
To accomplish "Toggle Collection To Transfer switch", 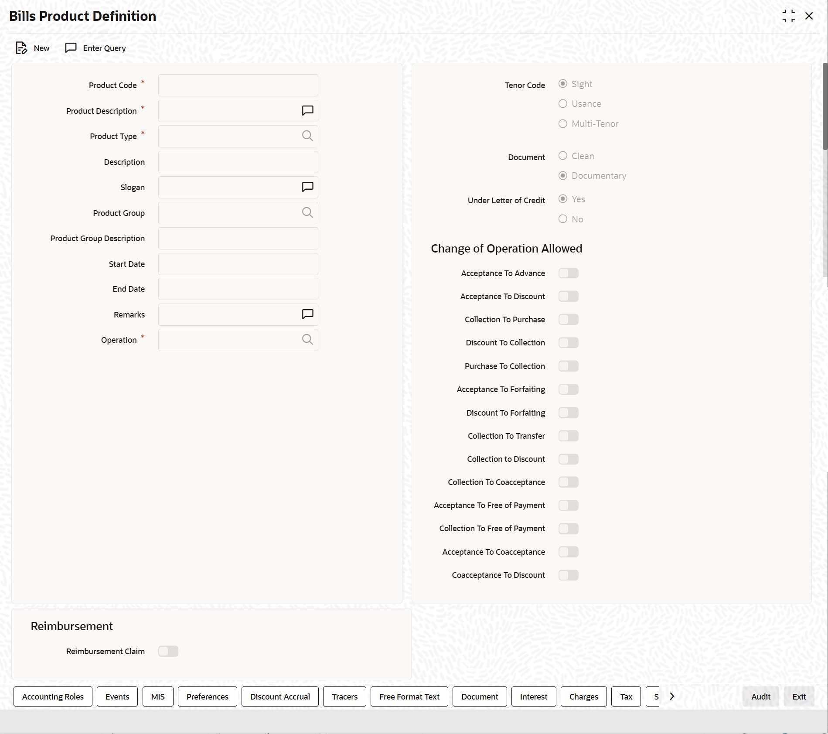I will pos(569,436).
